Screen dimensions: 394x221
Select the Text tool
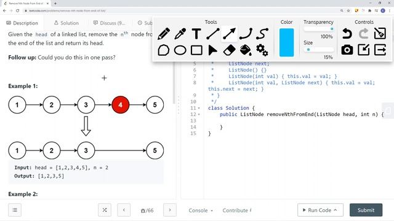pos(196,34)
